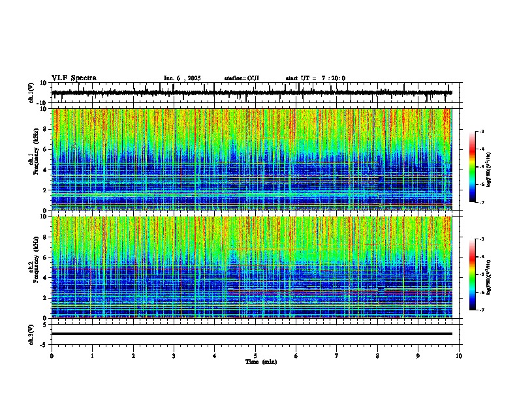Viewport: 517px width, 399px height.
Task: Click the "0" tick on time axis
Action: point(52,356)
